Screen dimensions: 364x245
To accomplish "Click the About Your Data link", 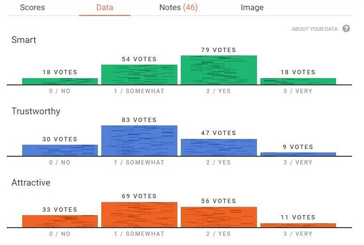I will click(x=314, y=29).
